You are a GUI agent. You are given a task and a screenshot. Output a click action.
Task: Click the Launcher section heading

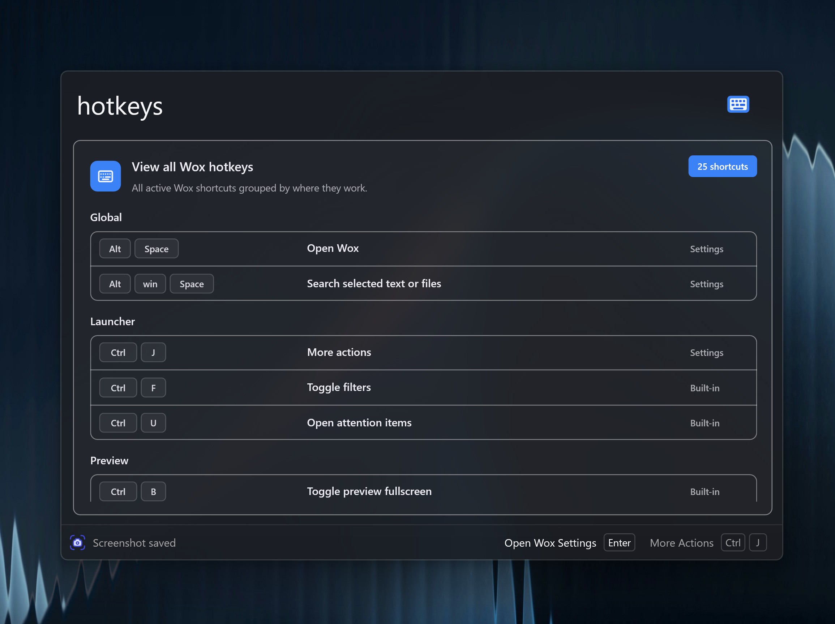pyautogui.click(x=112, y=322)
